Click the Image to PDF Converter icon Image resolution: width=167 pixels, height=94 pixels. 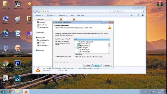click(x=6, y=80)
